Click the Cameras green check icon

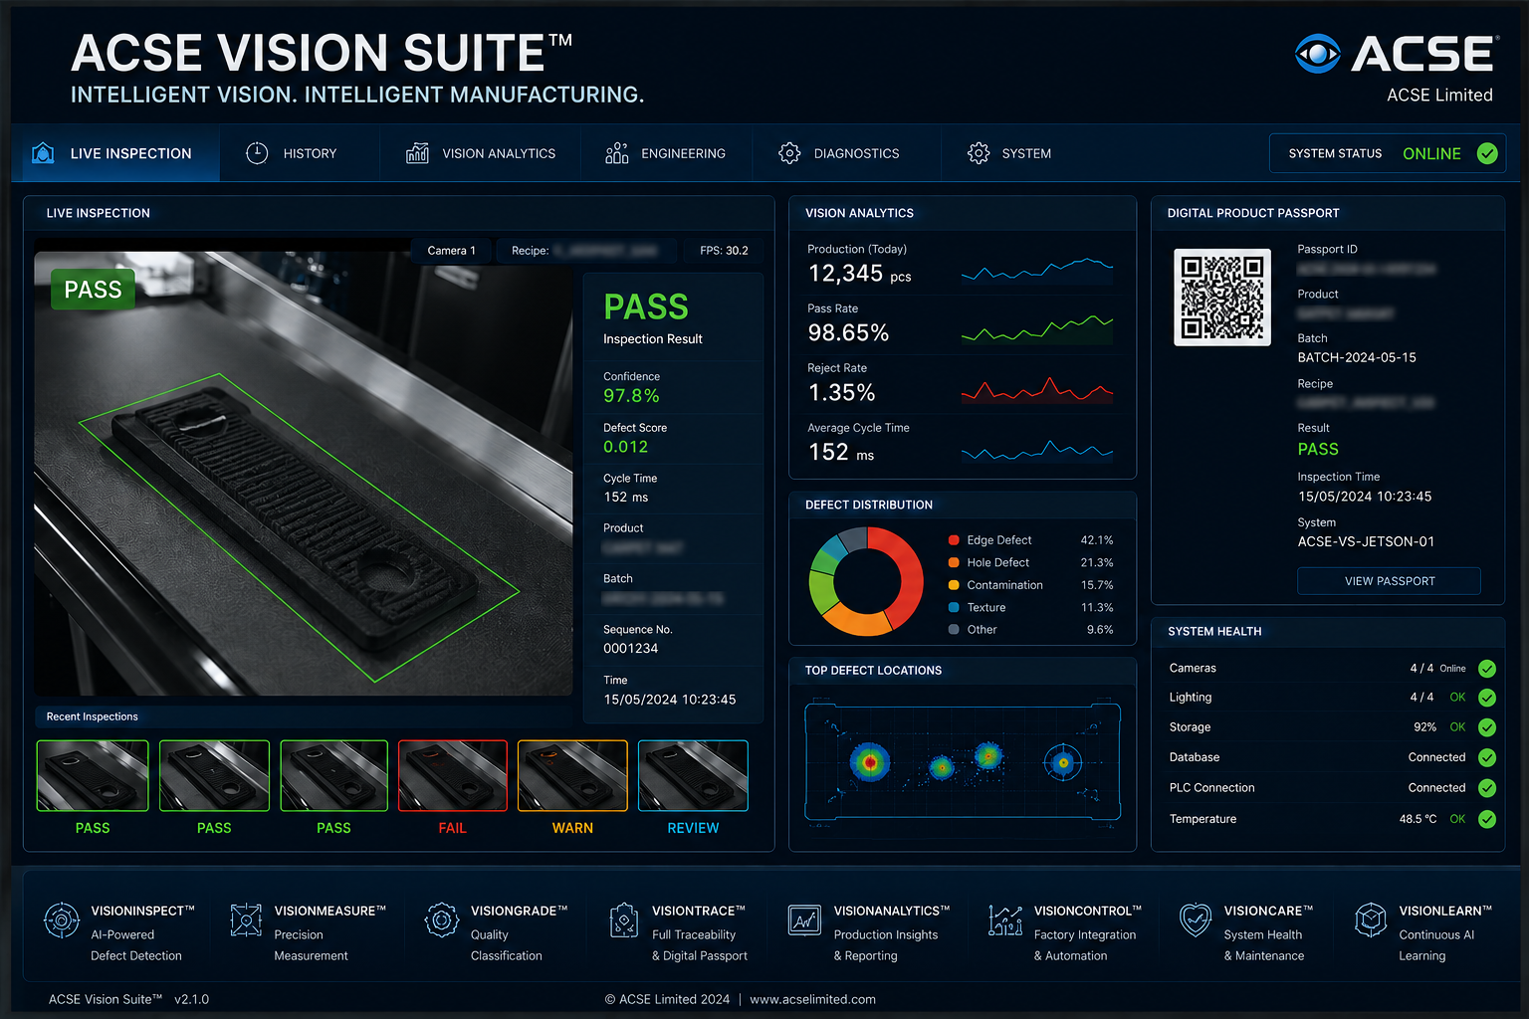[1487, 669]
